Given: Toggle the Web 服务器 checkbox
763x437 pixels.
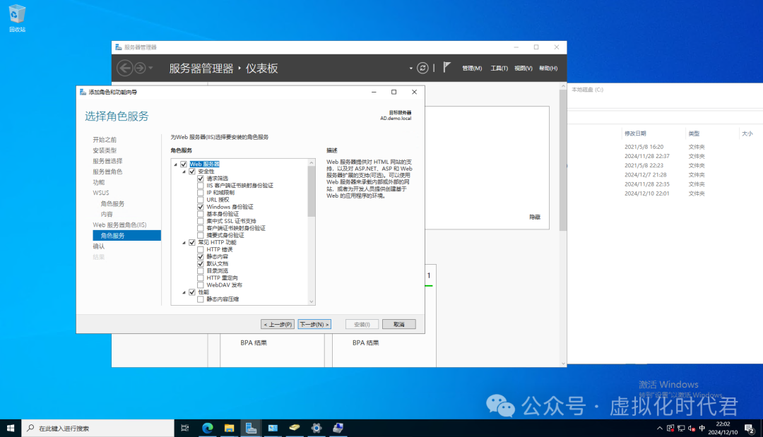Looking at the screenshot, I should click(184, 164).
